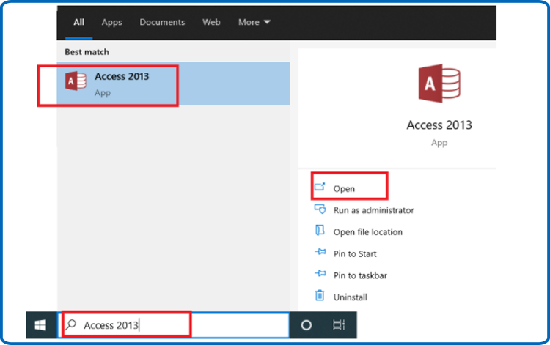Switch to the Web search tab
Viewport: 550px width, 345px height.
click(211, 22)
